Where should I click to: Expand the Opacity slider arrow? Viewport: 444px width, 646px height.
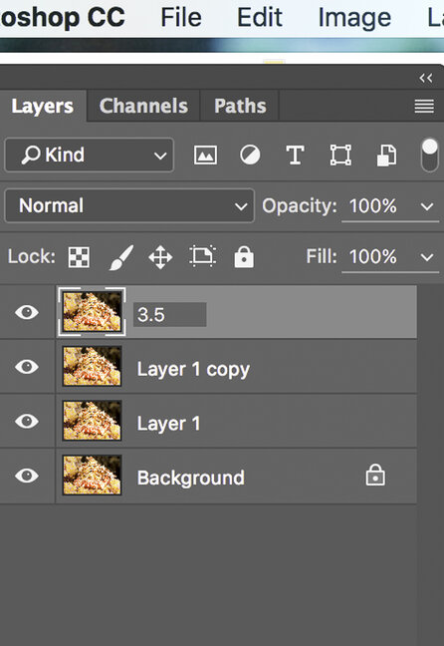click(427, 206)
